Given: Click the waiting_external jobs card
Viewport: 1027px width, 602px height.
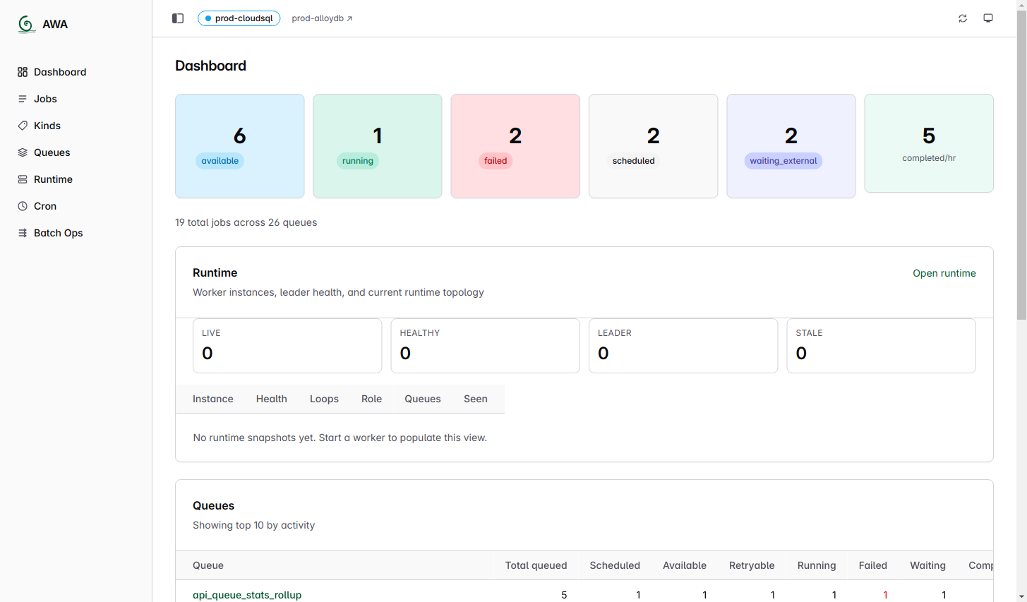Looking at the screenshot, I should [791, 146].
